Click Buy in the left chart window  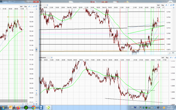click(x=26, y=6)
